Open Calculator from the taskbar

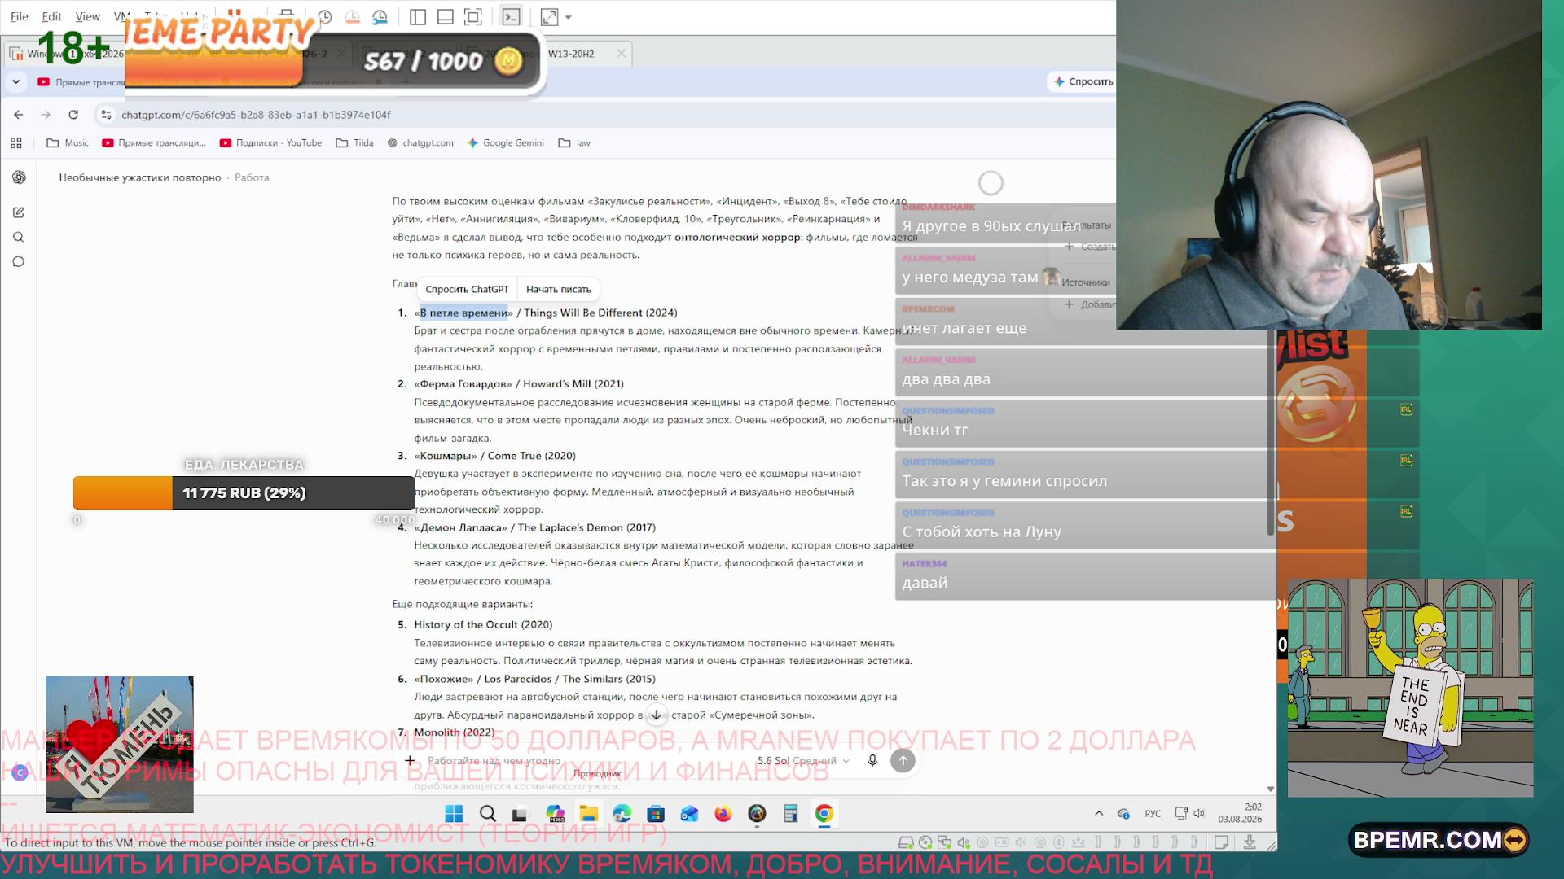pyautogui.click(x=790, y=814)
